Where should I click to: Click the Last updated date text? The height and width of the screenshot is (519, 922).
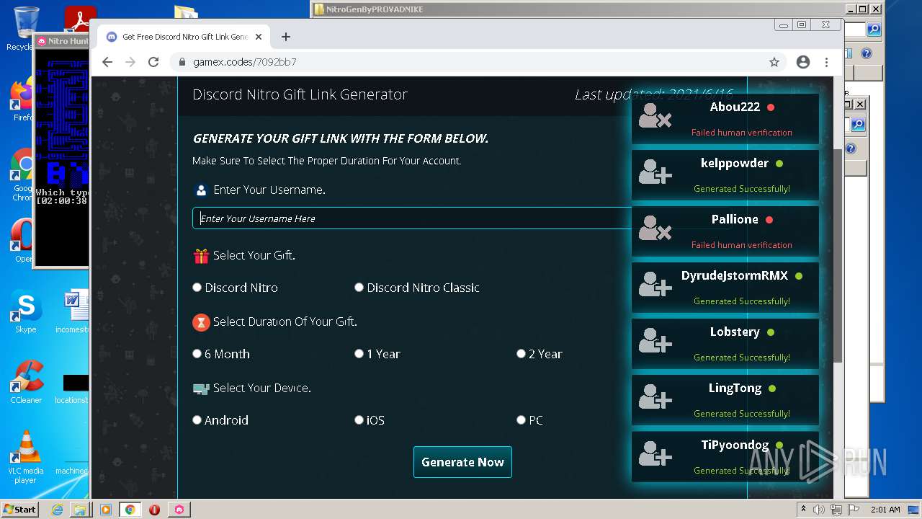click(654, 94)
